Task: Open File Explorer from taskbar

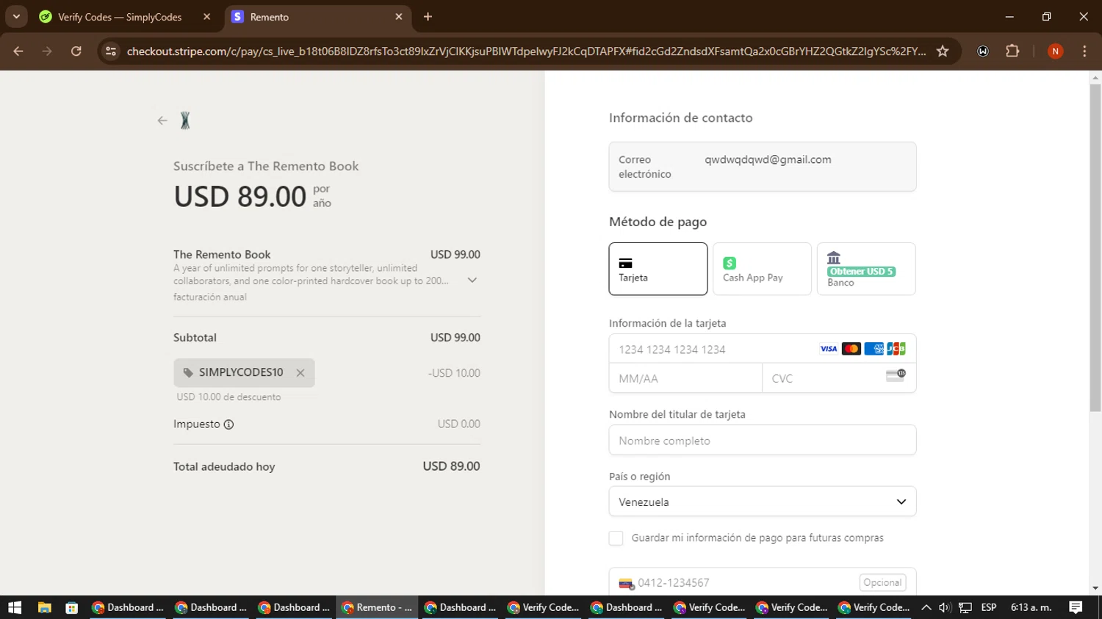Action: [45, 607]
